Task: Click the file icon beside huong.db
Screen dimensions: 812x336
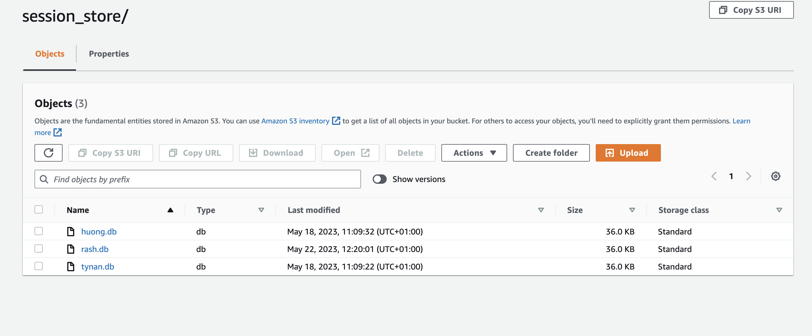Action: click(71, 232)
